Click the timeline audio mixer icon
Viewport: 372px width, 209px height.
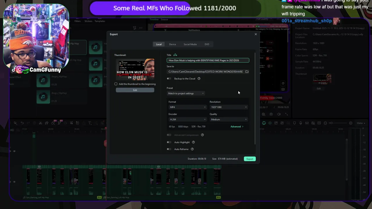pos(307,123)
